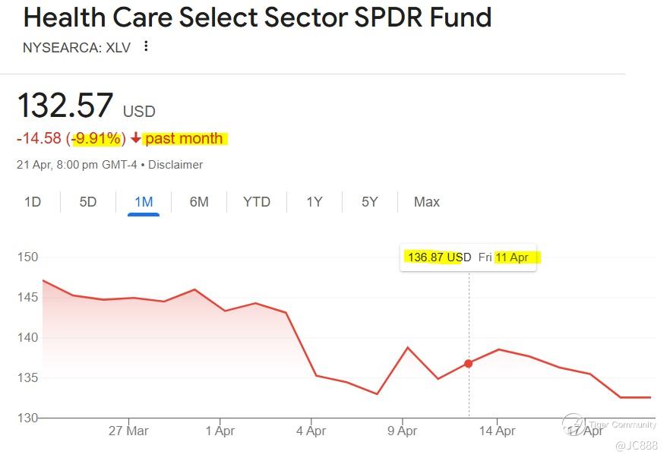Open the Disclaimer link
This screenshot has width=670, height=461.
pos(175,164)
